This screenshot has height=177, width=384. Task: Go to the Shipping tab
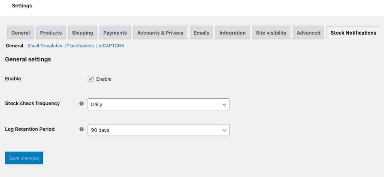pos(82,33)
